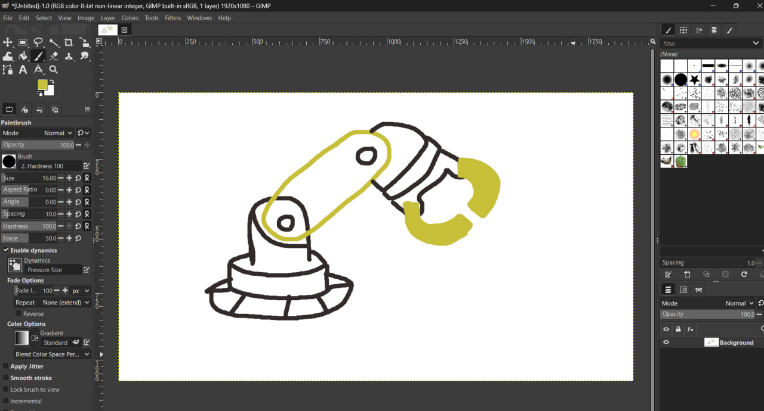Image resolution: width=764 pixels, height=411 pixels.
Task: Toggle the Enable dynamics checkbox
Action: [6, 250]
